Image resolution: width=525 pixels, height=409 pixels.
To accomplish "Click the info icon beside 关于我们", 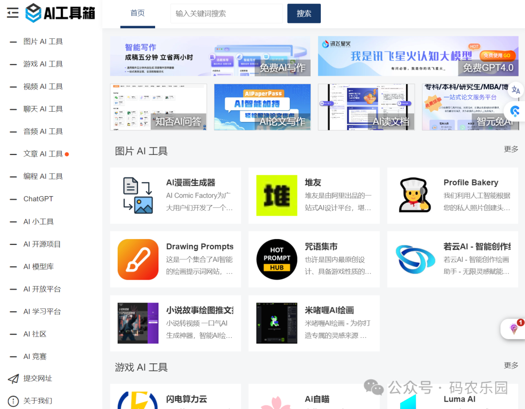I will pos(13,401).
